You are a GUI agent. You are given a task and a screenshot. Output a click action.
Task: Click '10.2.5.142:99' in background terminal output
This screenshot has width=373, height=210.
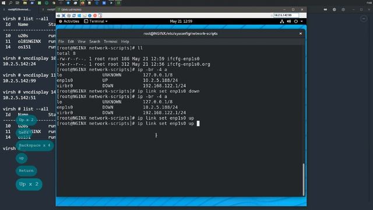click(x=19, y=80)
